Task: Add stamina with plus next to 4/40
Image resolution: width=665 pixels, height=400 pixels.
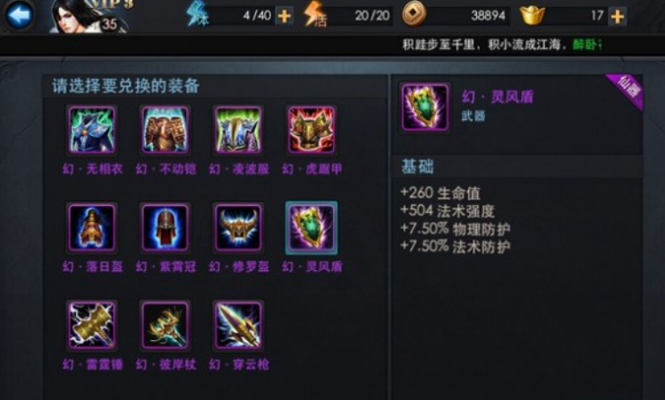Action: pyautogui.click(x=284, y=16)
